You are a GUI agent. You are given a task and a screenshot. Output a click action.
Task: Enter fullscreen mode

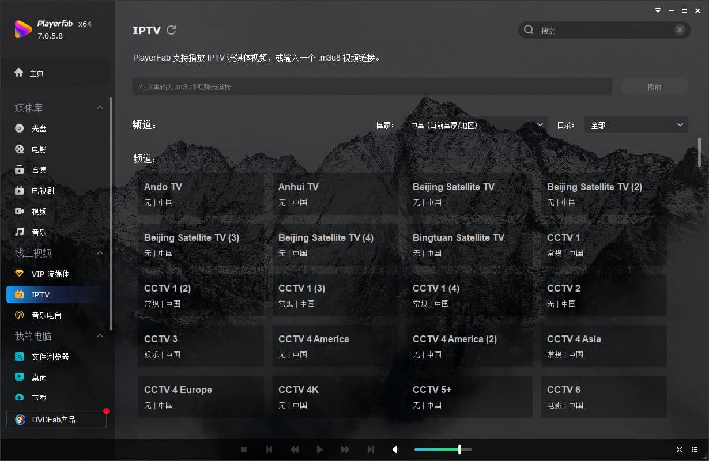[x=680, y=449]
